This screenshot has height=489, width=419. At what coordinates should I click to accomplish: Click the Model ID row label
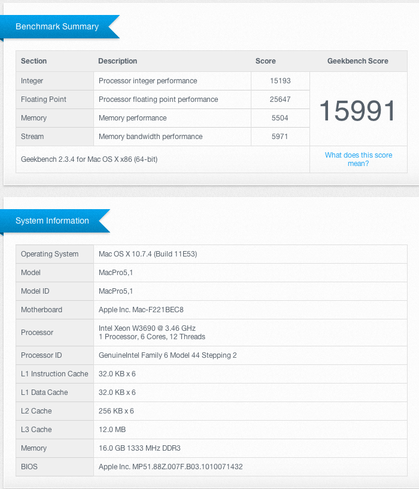coord(35,291)
